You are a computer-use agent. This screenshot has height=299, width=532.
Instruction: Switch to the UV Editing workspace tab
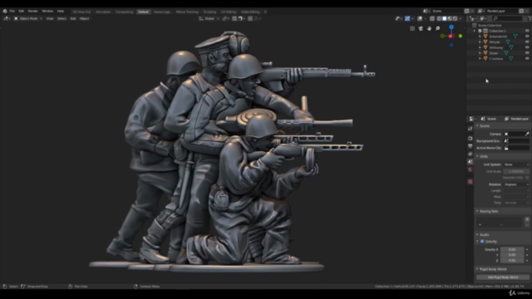229,12
